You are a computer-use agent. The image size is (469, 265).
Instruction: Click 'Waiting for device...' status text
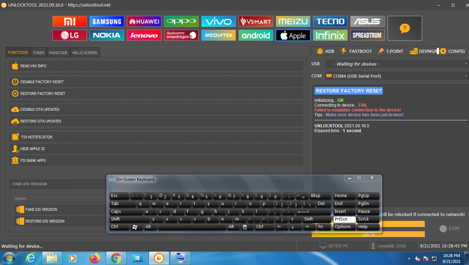[22, 246]
